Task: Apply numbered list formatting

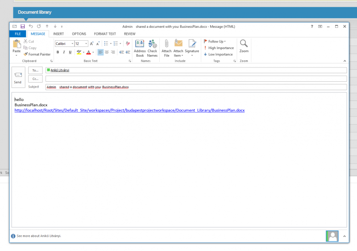Action: (x=116, y=43)
